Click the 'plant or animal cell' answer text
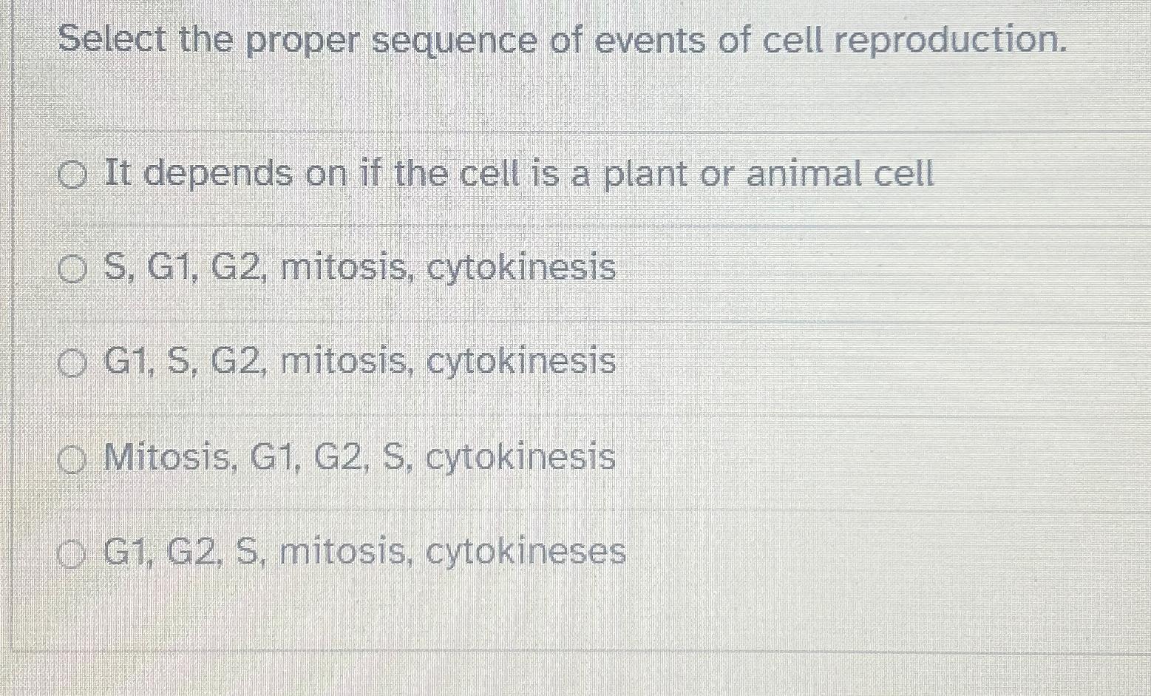1151x696 pixels. [517, 174]
